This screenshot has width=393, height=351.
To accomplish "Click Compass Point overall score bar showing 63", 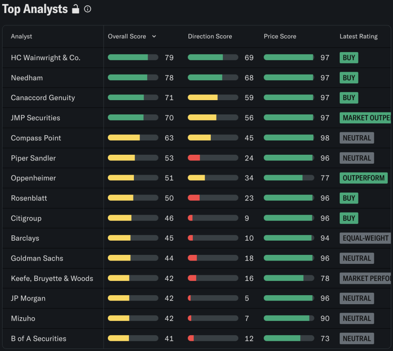I will (133, 138).
